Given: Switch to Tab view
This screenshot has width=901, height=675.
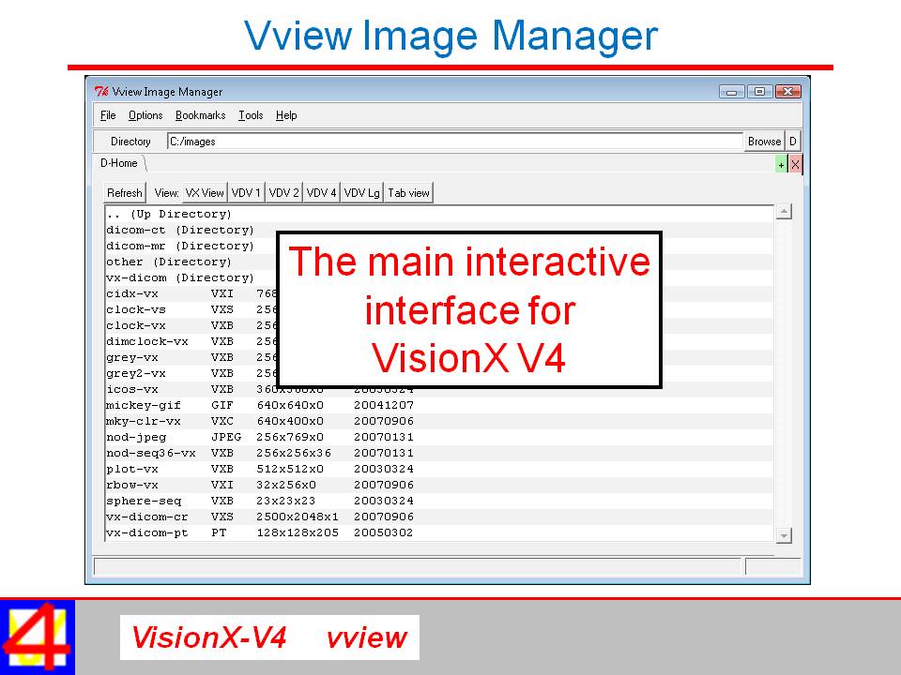Looking at the screenshot, I should [x=408, y=192].
